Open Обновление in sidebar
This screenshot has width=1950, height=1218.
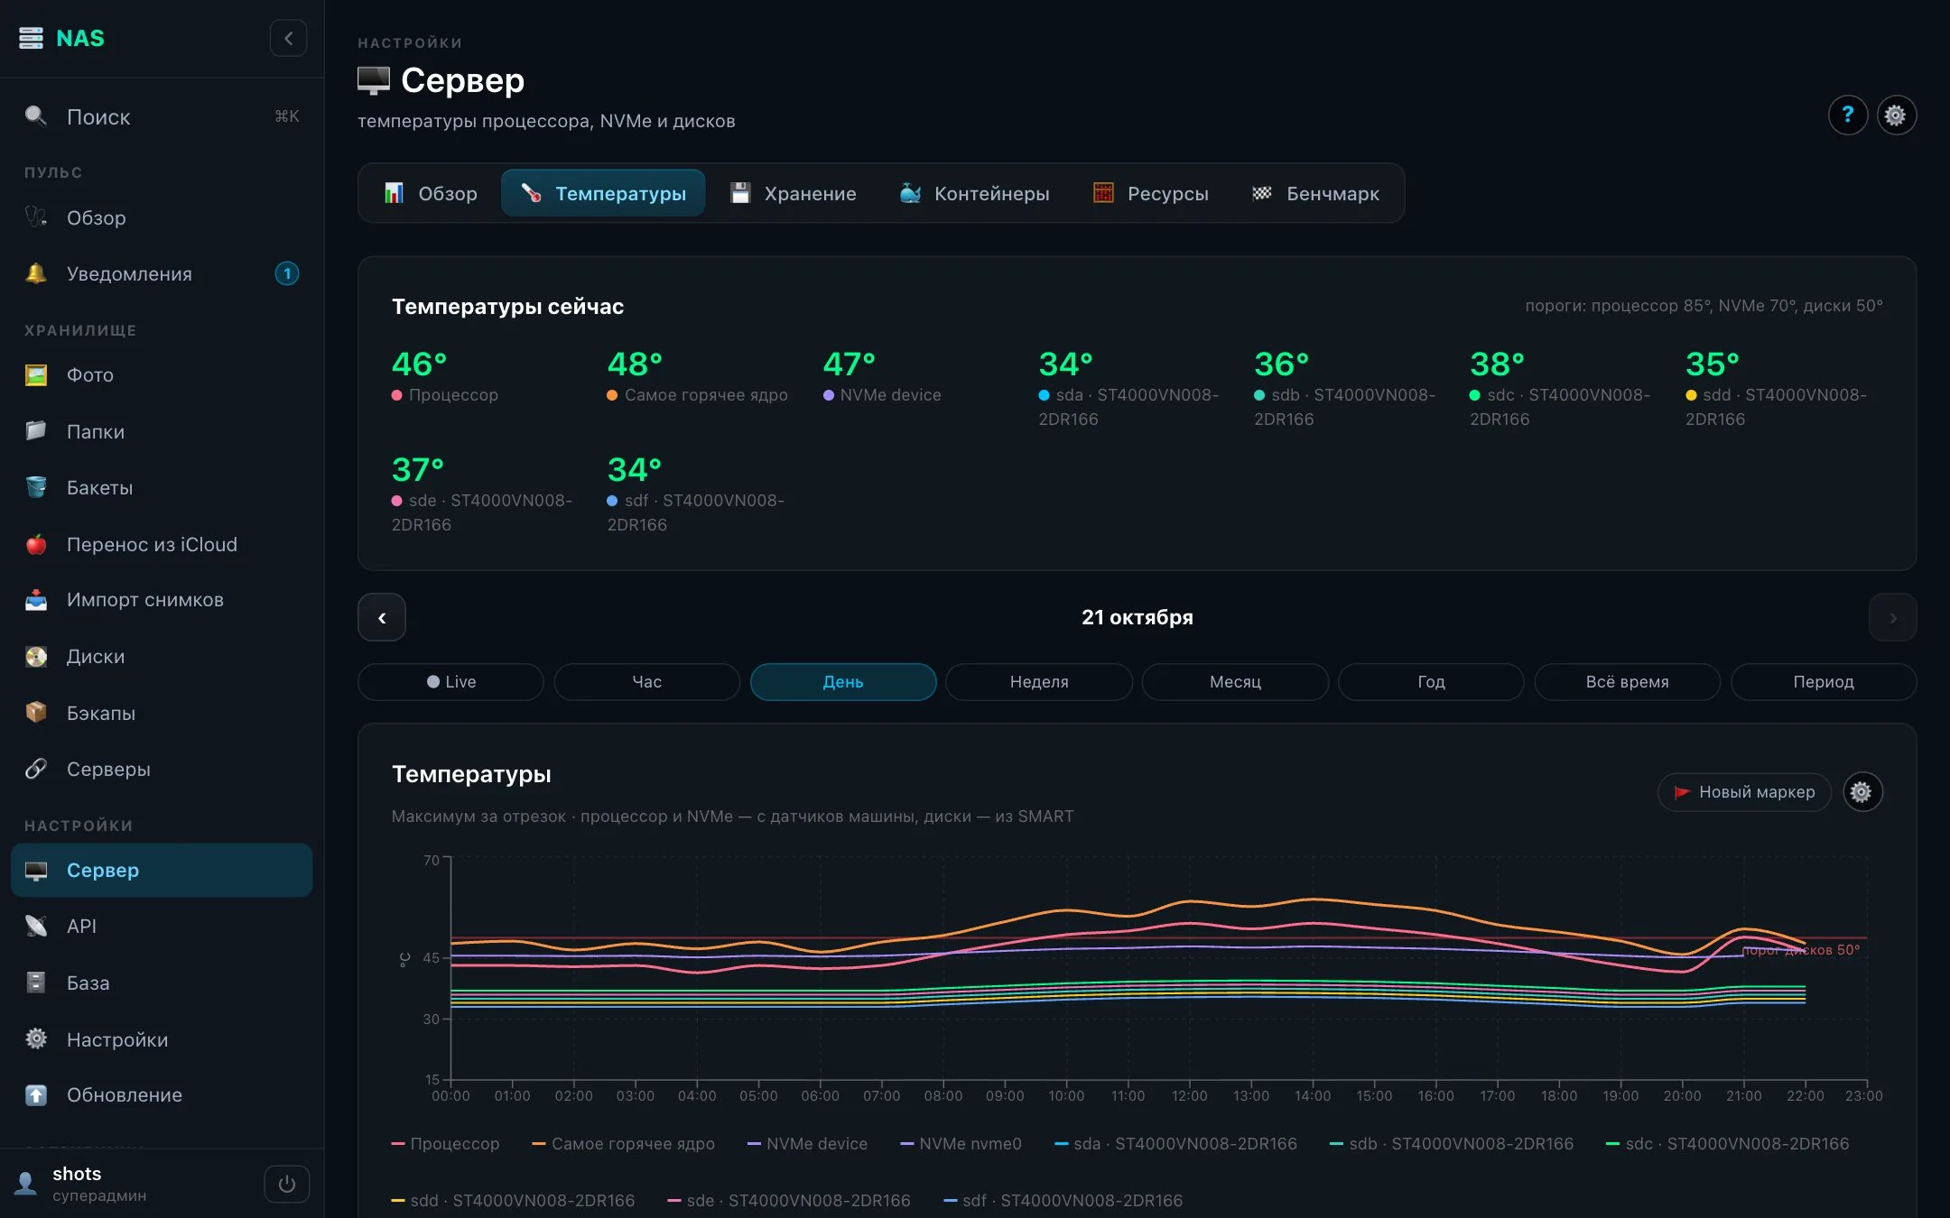pyautogui.click(x=162, y=1095)
